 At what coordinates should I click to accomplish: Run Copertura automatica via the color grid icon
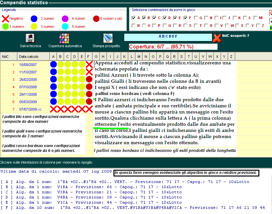tap(64, 38)
